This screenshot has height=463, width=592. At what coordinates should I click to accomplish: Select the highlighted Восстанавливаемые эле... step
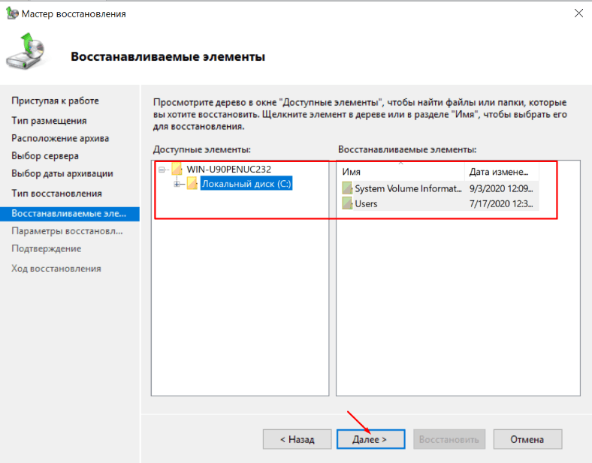(69, 213)
